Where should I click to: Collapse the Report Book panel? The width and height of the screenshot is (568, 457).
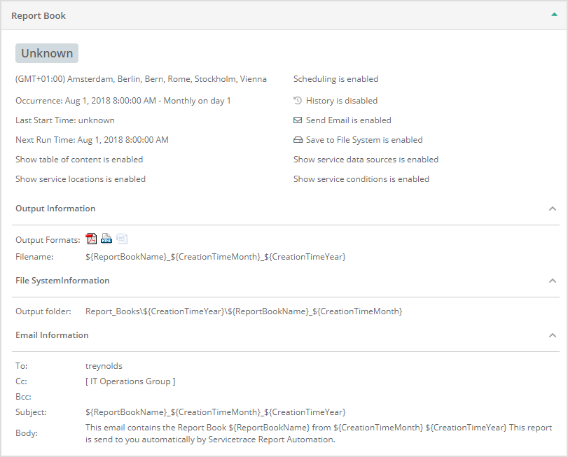[554, 15]
